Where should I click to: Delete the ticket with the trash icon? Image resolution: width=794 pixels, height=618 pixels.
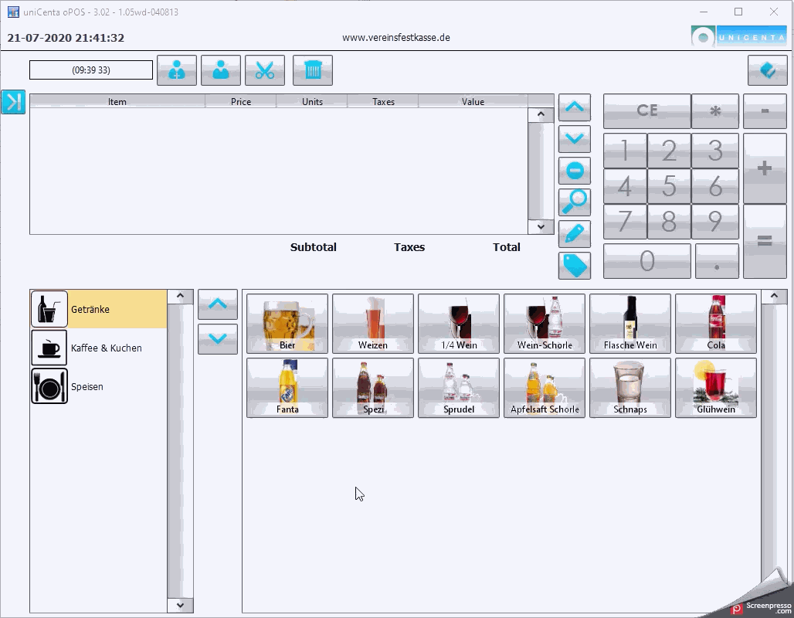(313, 70)
